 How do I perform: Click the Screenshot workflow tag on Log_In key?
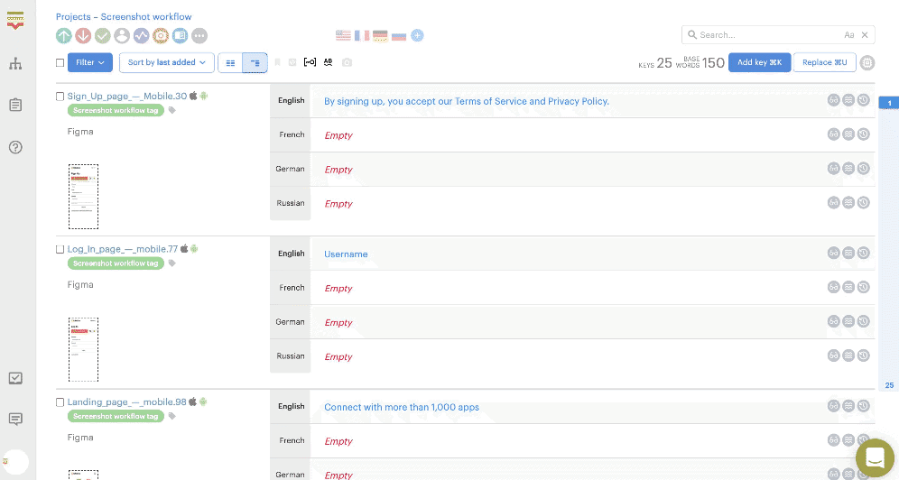pyautogui.click(x=116, y=263)
